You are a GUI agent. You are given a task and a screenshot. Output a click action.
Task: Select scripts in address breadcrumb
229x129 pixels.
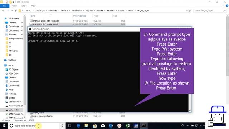pos(121,11)
